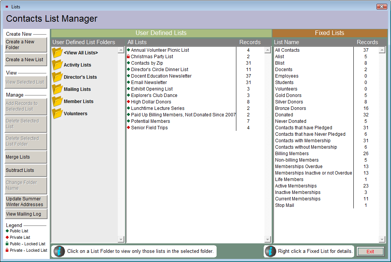The width and height of the screenshot is (391, 262).
Task: Click Create a New Folder
Action: [25, 44]
